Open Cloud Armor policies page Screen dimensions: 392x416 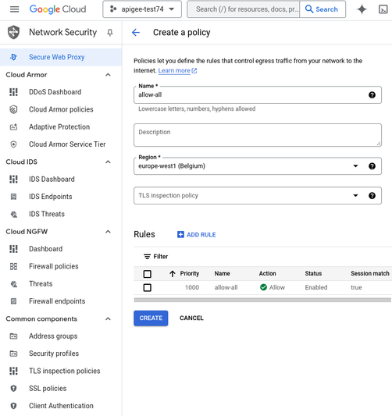(61, 109)
